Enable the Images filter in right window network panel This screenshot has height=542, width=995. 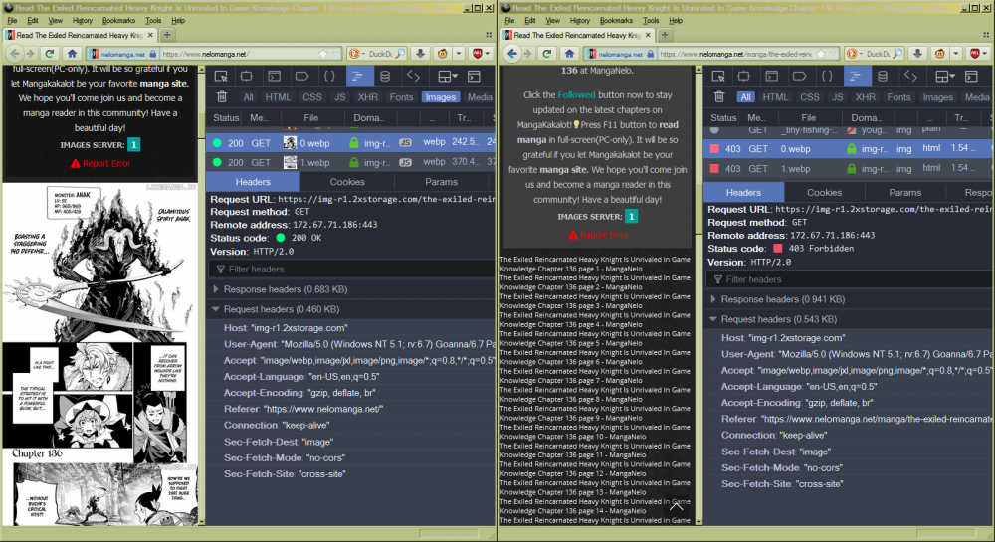[937, 97]
